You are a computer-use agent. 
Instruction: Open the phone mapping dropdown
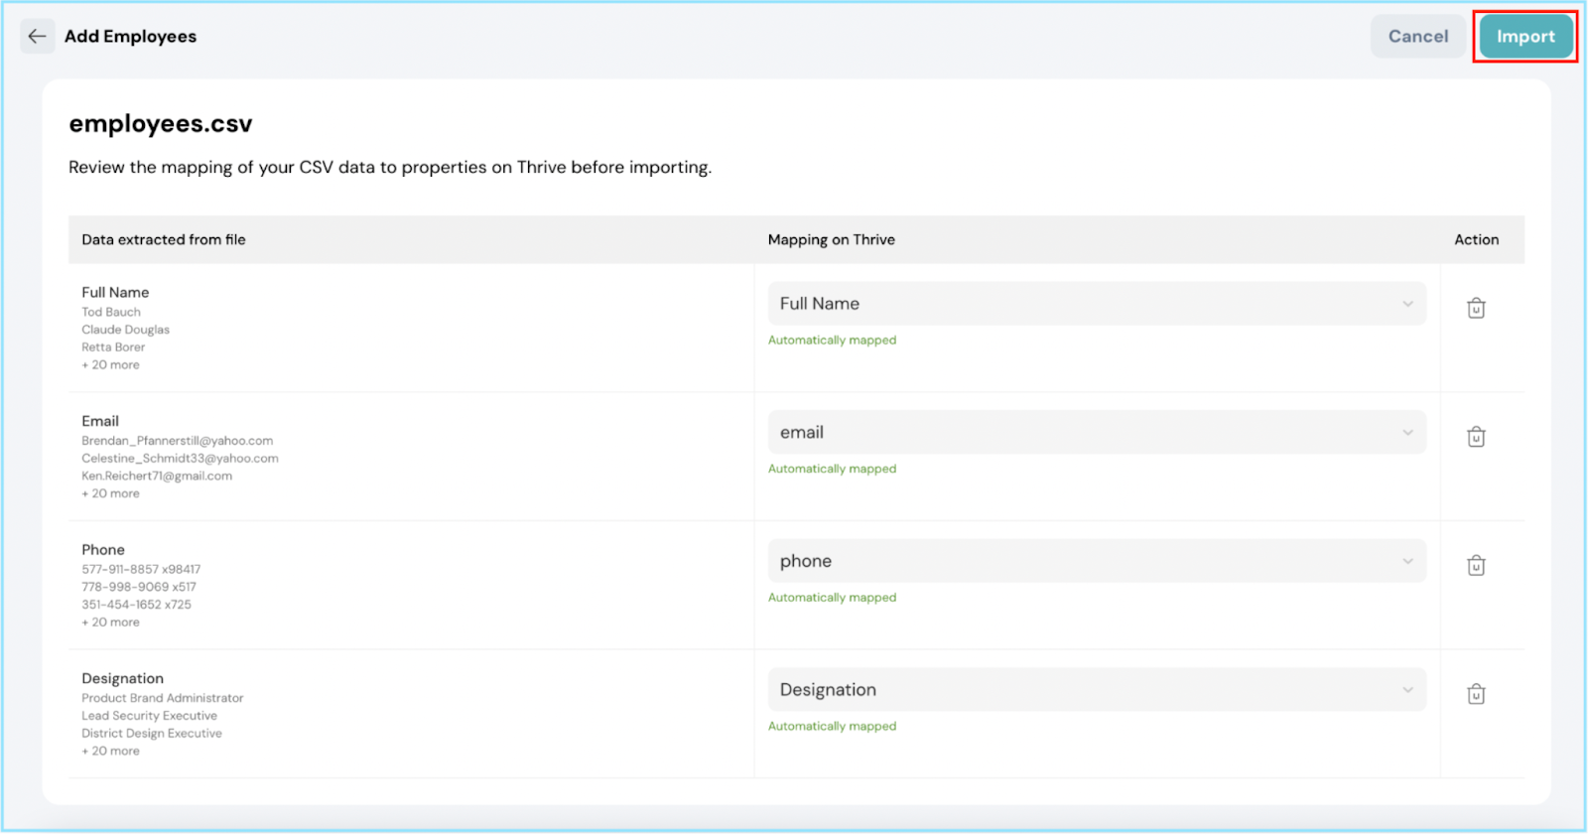click(x=1097, y=561)
